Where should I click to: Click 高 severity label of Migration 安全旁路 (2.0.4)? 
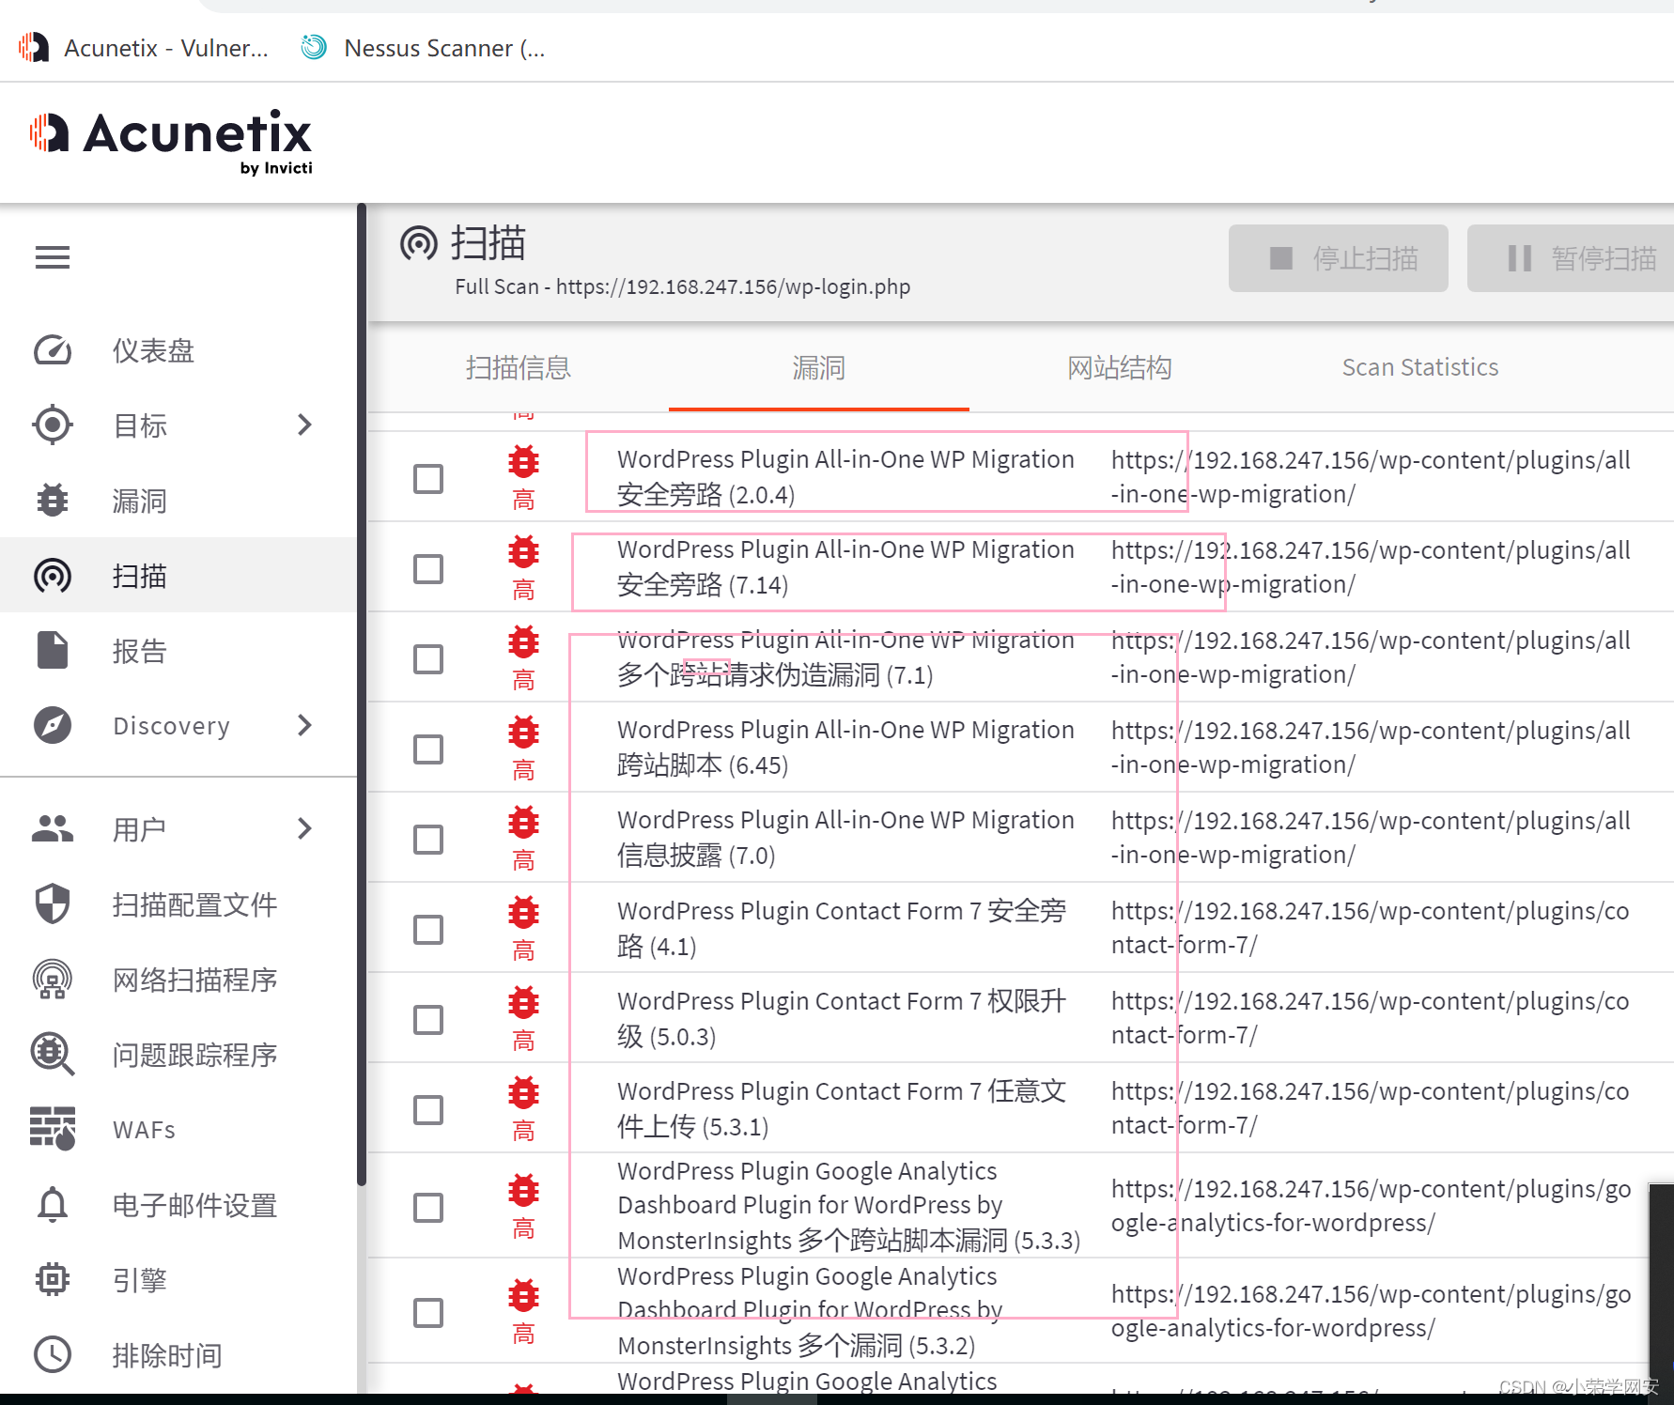click(523, 499)
